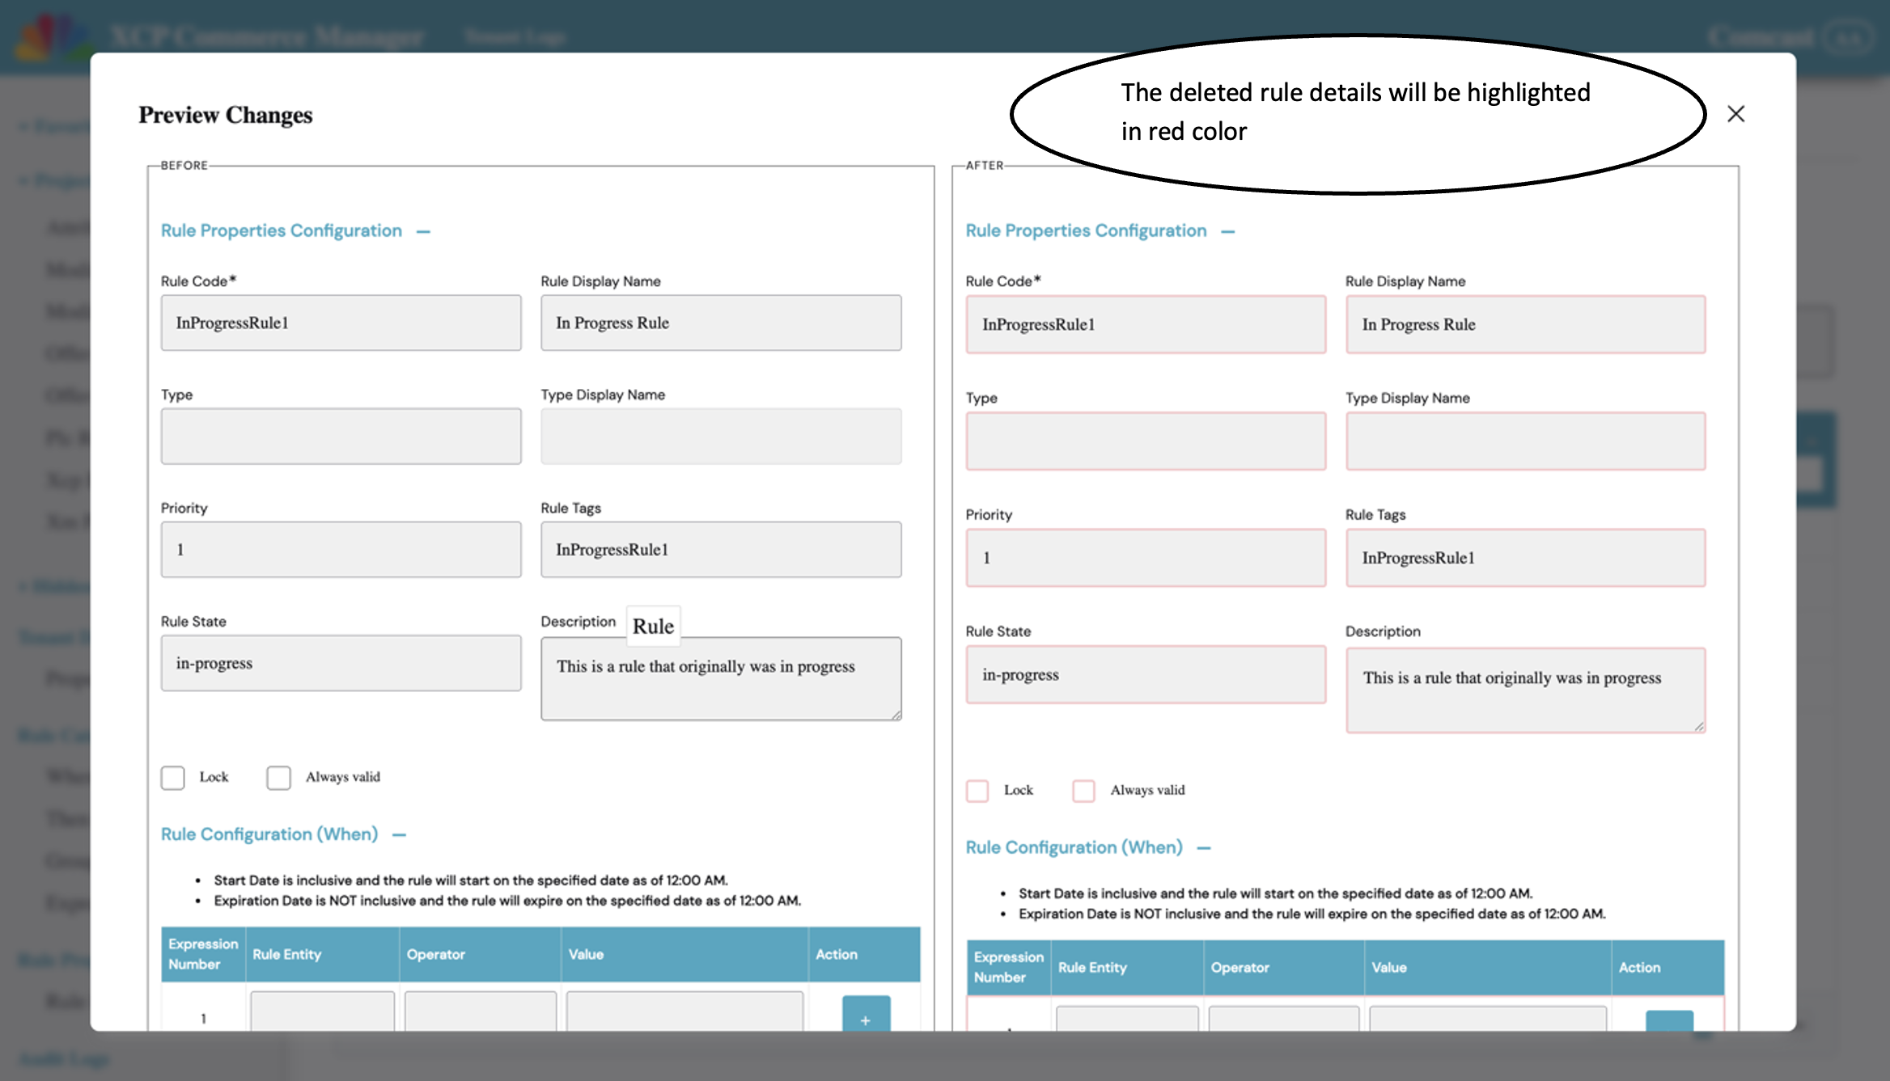
Task: Click the Rule tooltip near Description label
Action: tap(653, 627)
